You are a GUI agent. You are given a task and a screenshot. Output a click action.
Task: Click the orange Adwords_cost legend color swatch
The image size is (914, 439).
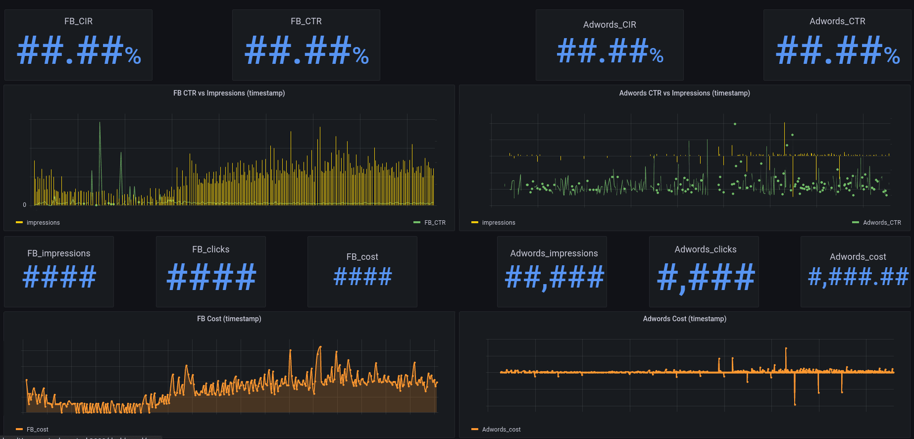475,430
